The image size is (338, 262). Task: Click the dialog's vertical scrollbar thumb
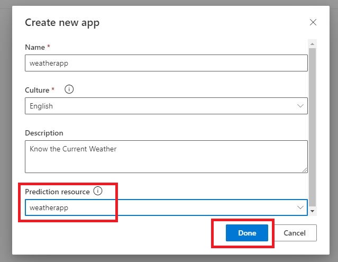[x=312, y=127]
